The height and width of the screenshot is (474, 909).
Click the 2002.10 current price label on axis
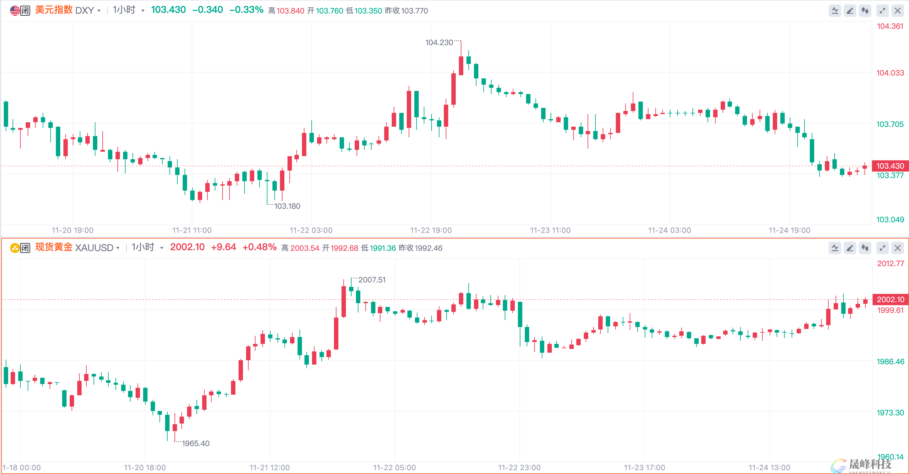pyautogui.click(x=890, y=299)
